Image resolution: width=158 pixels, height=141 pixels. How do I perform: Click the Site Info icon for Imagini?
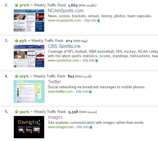pos(91,127)
